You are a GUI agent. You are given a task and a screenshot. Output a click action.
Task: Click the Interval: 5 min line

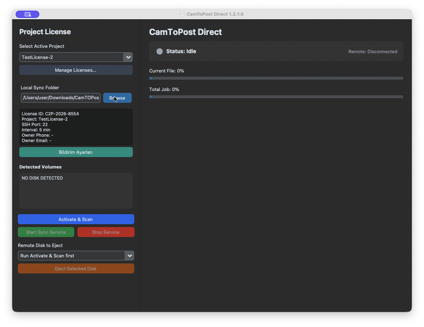[x=36, y=130]
